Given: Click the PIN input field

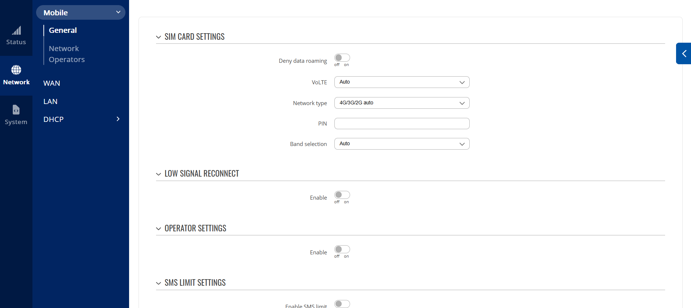Looking at the screenshot, I should click(401, 124).
